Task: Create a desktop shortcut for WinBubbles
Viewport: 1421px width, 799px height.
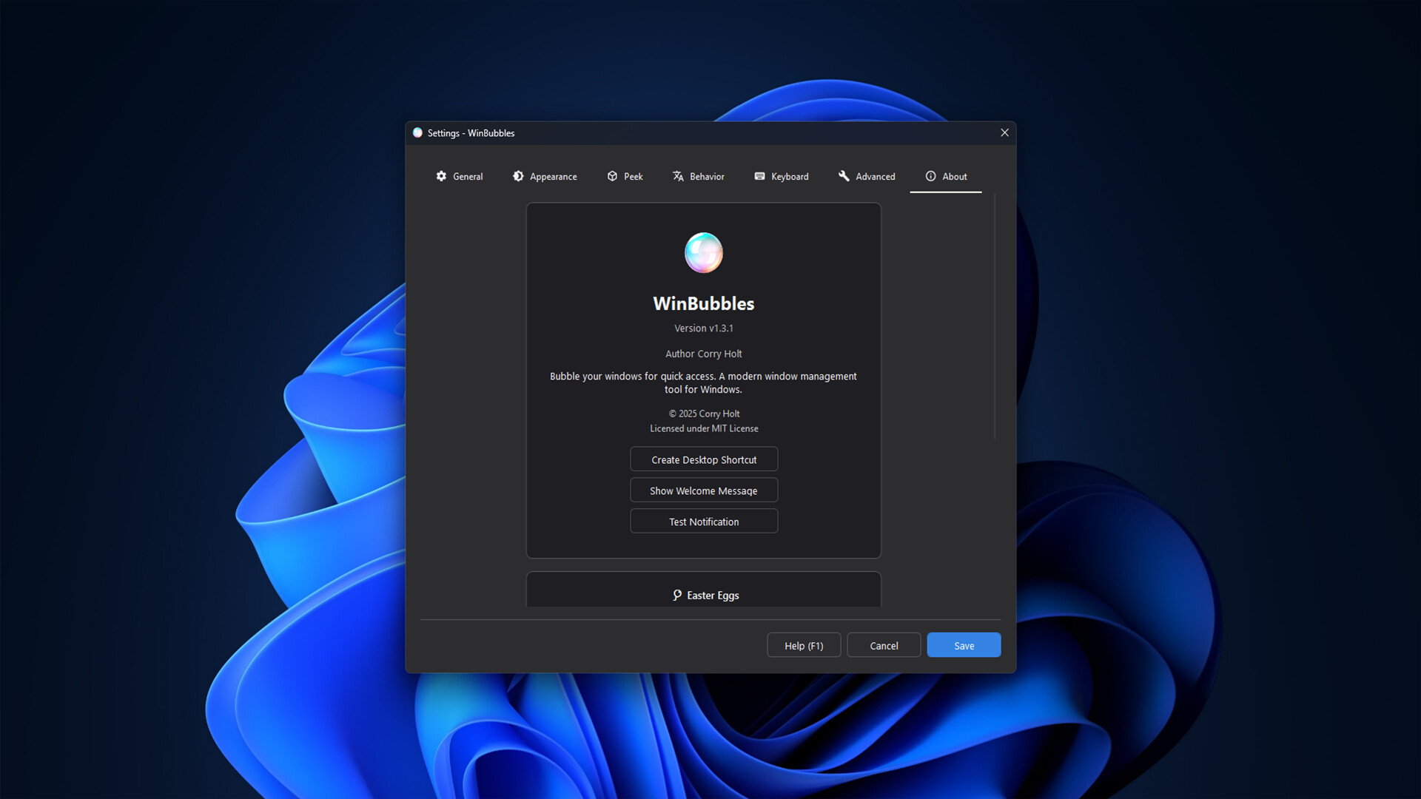Action: coord(703,459)
